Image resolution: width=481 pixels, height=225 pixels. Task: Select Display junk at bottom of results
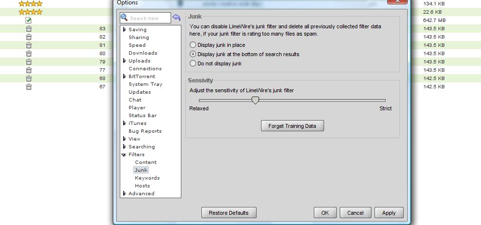tap(193, 54)
